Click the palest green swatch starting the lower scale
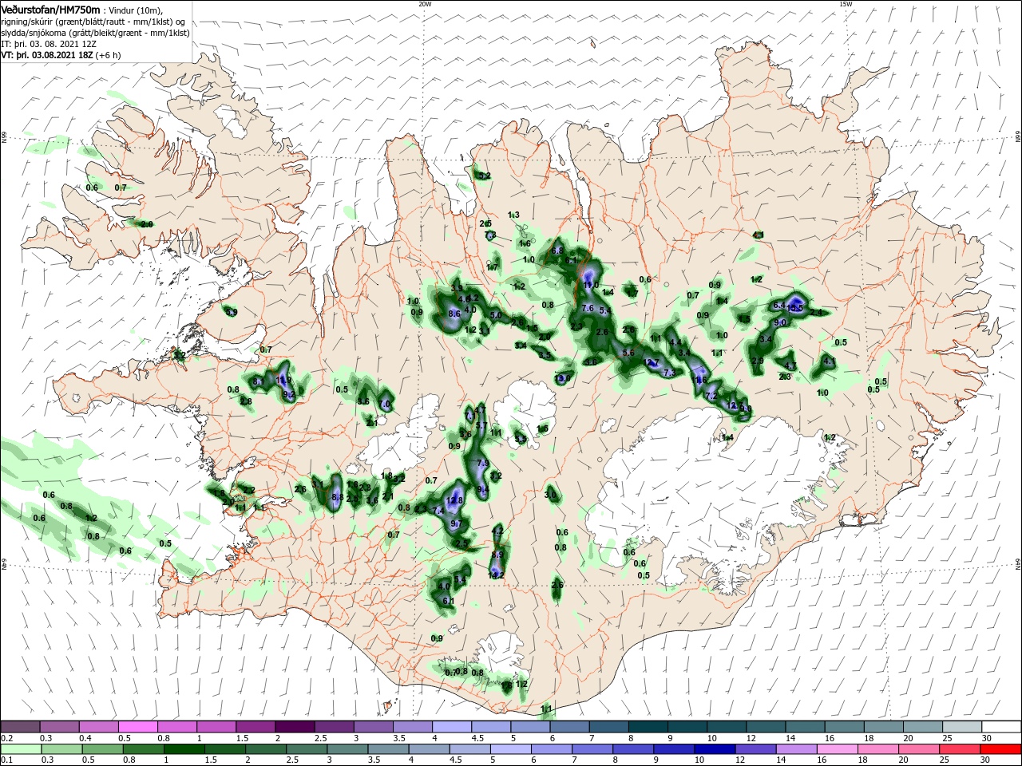This screenshot has width=1022, height=766. 20,748
